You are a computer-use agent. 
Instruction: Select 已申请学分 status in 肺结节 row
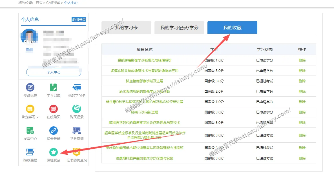pos(265,112)
